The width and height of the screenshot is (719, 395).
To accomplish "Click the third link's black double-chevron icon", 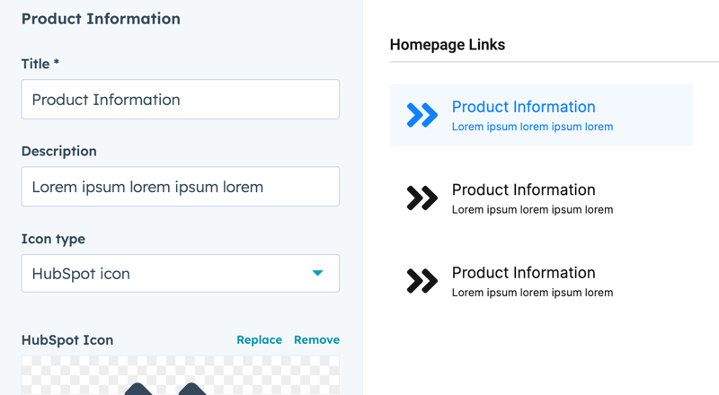I will [x=422, y=281].
